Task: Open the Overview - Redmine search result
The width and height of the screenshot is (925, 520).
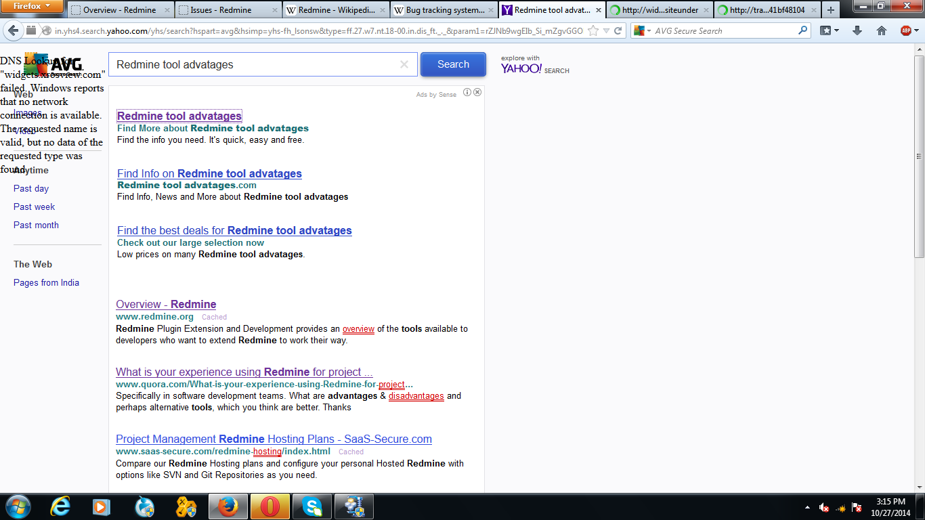Action: [x=166, y=304]
